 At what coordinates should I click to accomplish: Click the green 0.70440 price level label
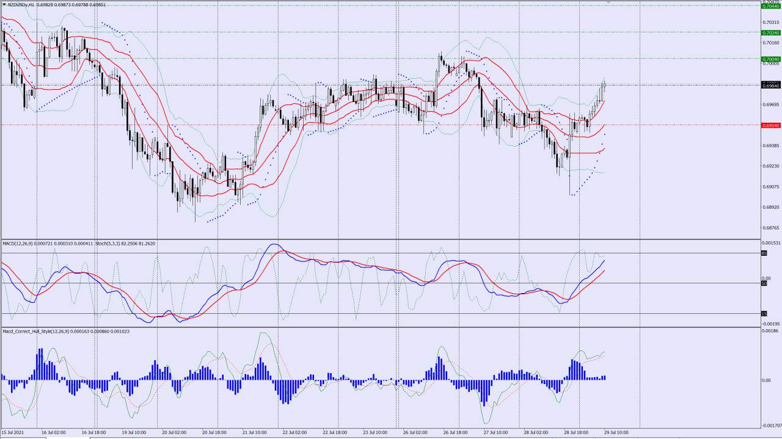[771, 5]
